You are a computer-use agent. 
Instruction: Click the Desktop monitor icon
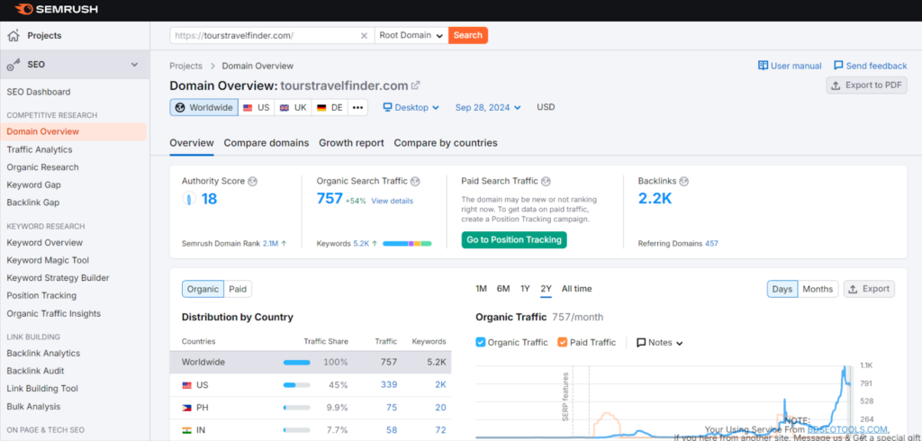(x=387, y=108)
